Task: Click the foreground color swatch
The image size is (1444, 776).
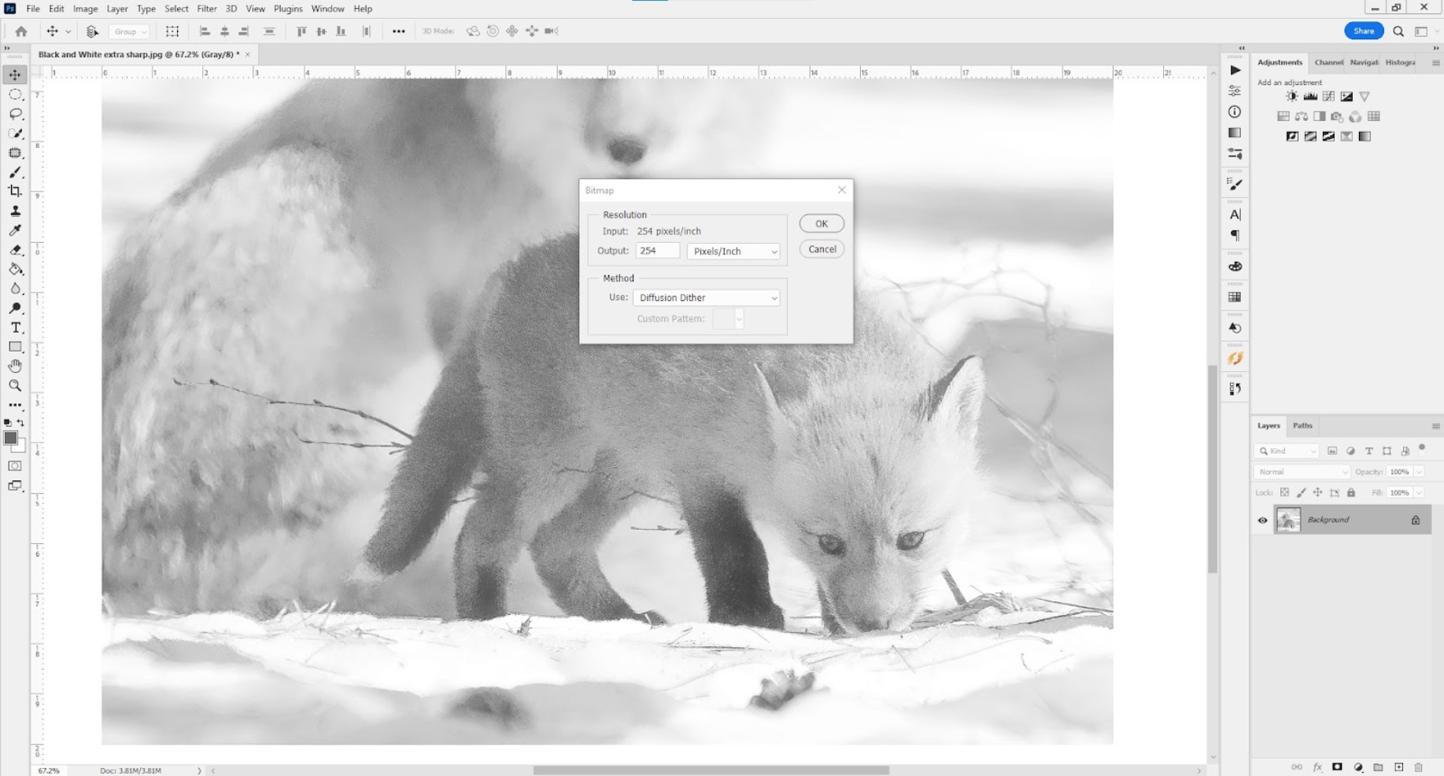Action: tap(10, 439)
